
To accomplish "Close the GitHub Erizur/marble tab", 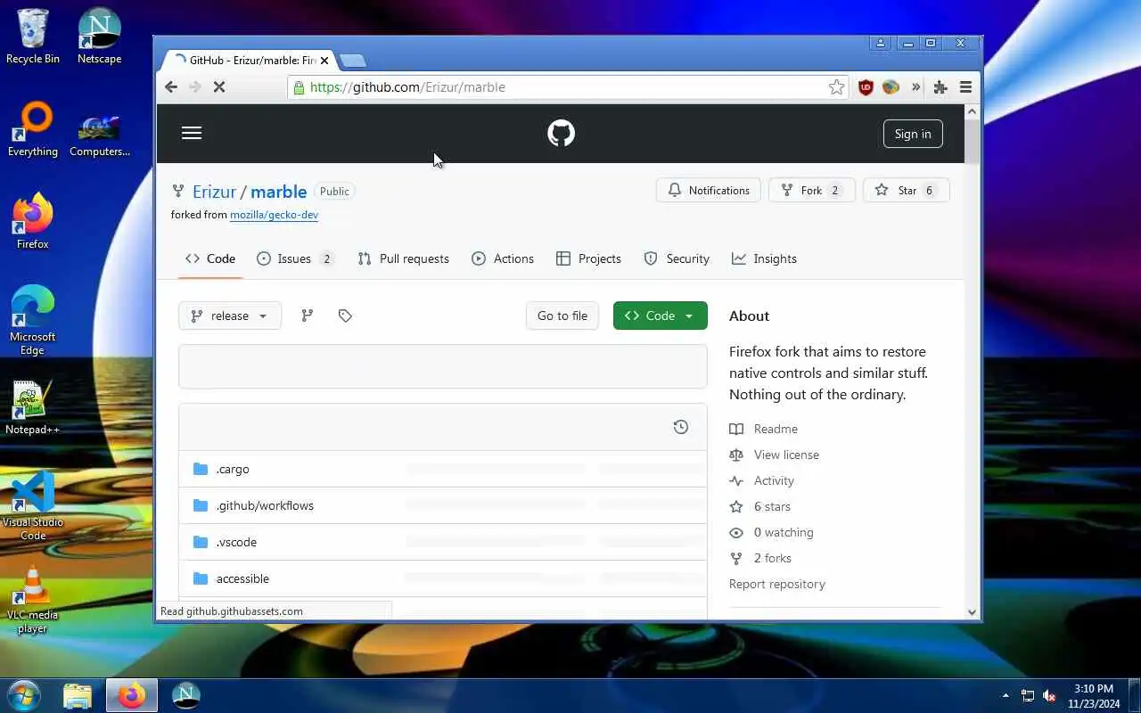I will click(x=324, y=61).
